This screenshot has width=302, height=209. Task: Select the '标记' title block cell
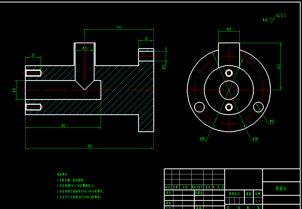168,187
